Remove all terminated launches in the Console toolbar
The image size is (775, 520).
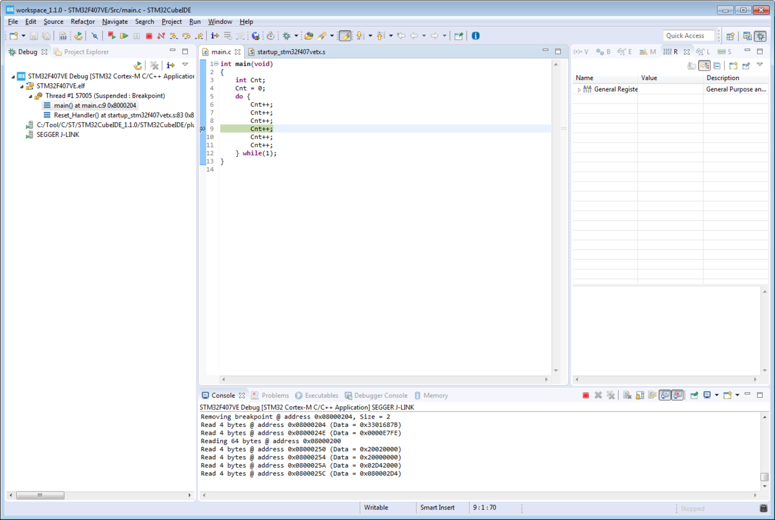(x=610, y=395)
